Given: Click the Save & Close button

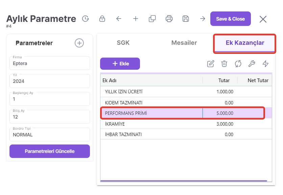Looking at the screenshot, I should [x=230, y=19].
